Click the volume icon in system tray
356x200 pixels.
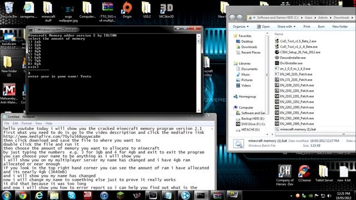[x=329, y=196]
